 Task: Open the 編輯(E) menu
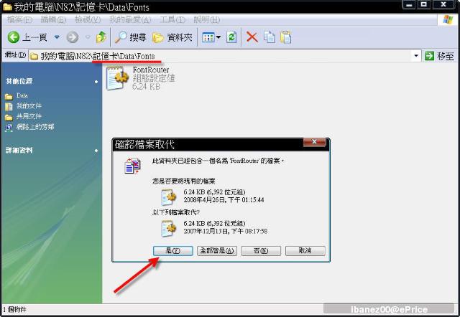[x=53, y=19]
